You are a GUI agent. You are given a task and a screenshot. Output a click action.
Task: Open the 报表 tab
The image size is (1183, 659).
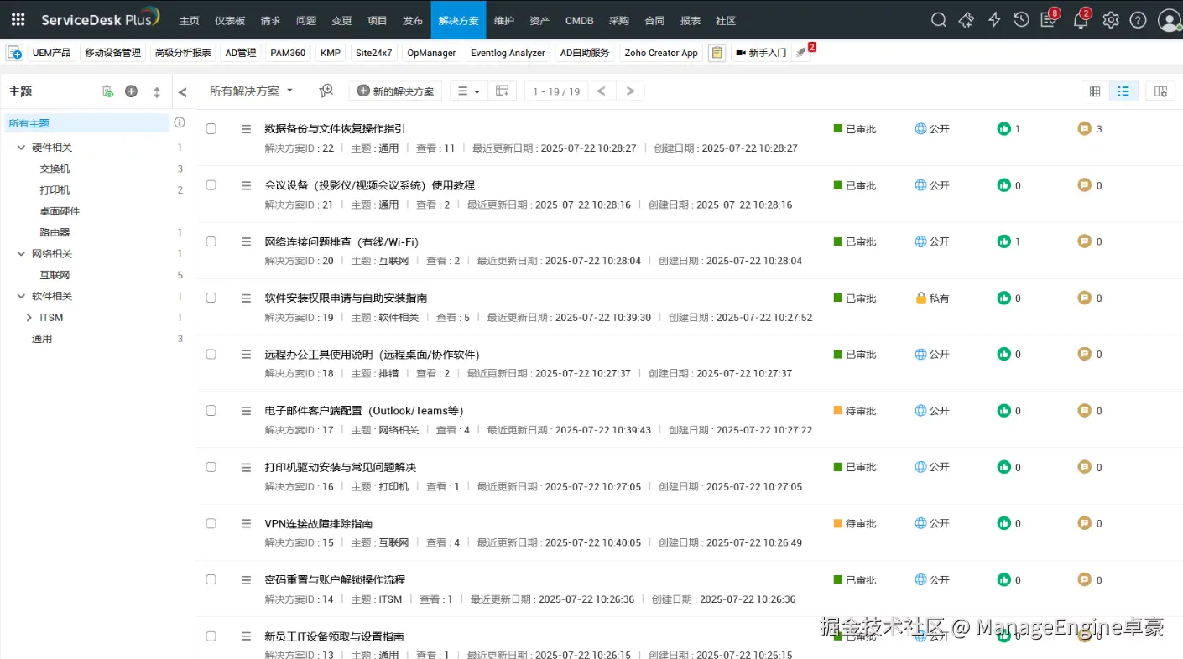pyautogui.click(x=691, y=20)
